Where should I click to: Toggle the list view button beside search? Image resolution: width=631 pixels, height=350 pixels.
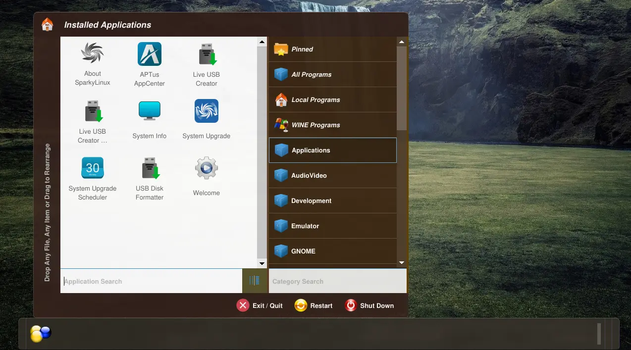(x=255, y=281)
